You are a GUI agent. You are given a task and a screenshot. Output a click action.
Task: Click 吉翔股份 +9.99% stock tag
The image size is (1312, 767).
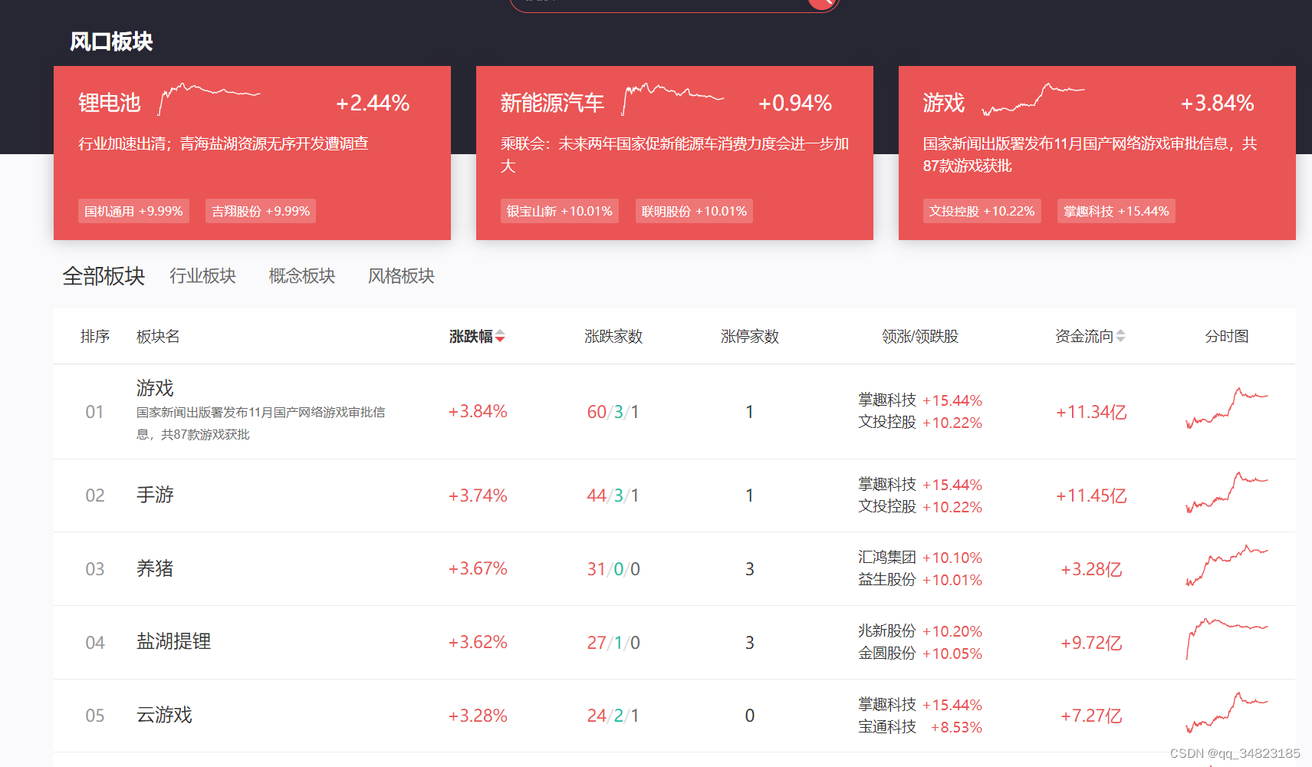[261, 211]
